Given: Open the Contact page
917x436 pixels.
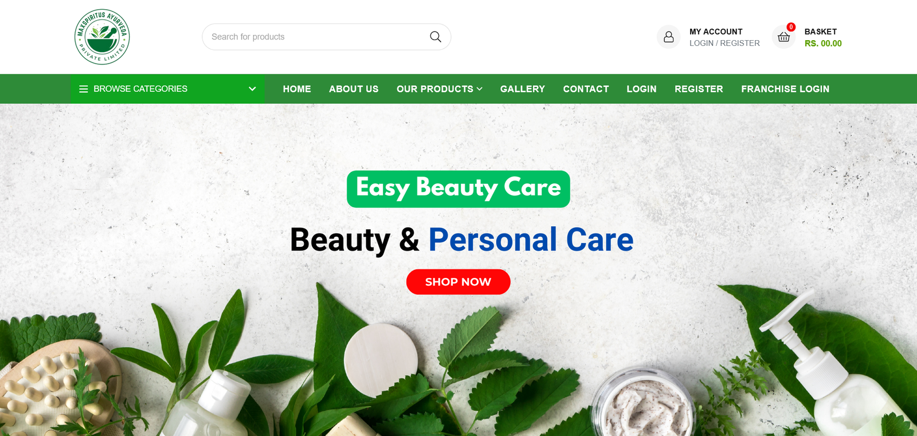Looking at the screenshot, I should pos(586,89).
